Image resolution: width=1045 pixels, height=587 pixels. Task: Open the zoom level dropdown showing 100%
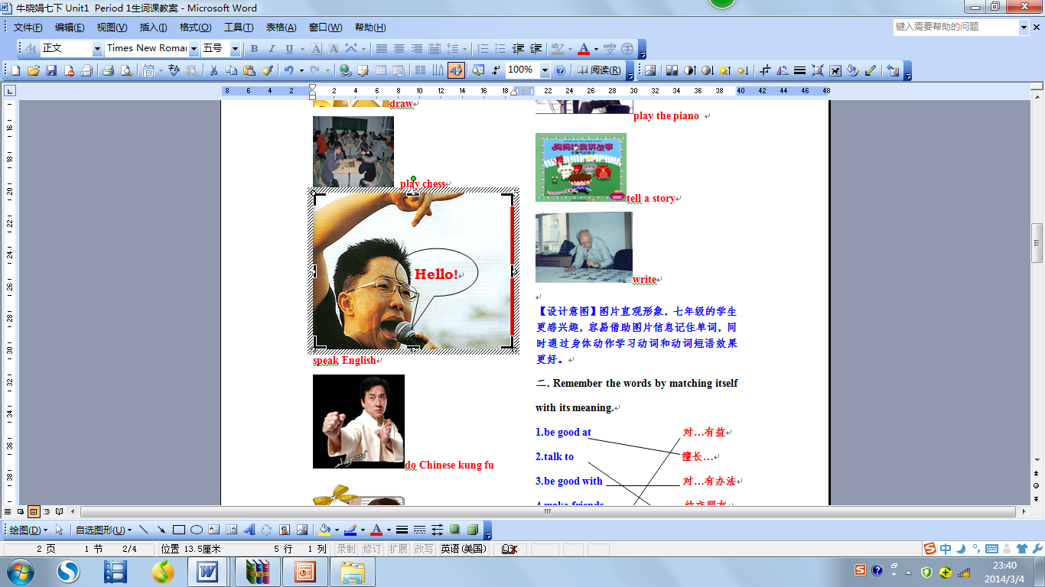(545, 70)
